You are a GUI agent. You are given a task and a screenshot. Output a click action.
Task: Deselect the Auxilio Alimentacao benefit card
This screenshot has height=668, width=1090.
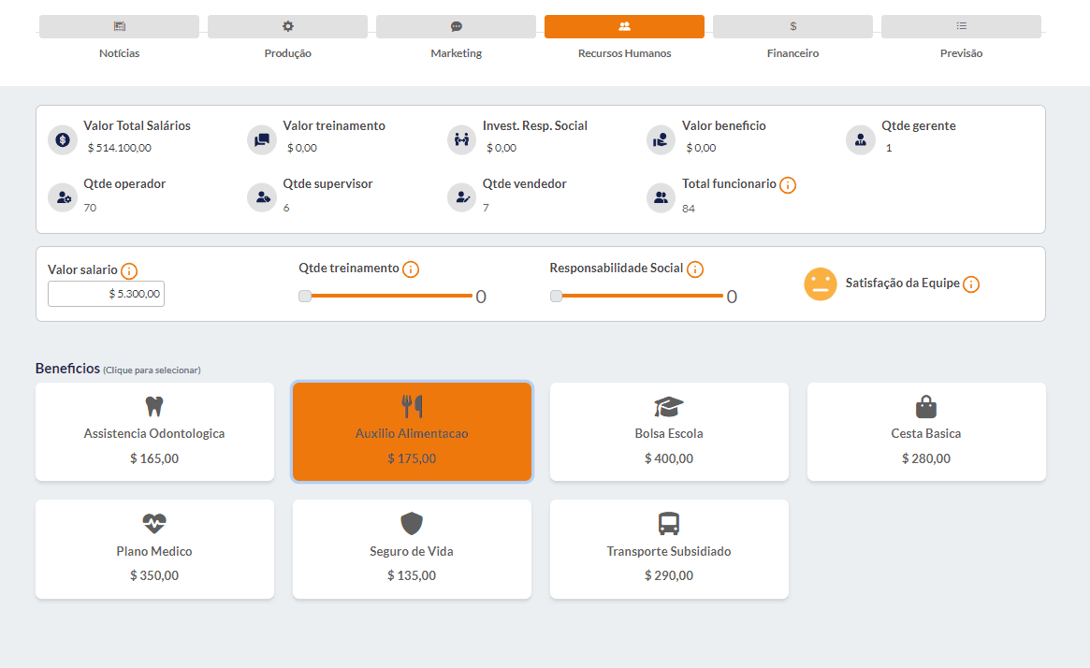412,431
